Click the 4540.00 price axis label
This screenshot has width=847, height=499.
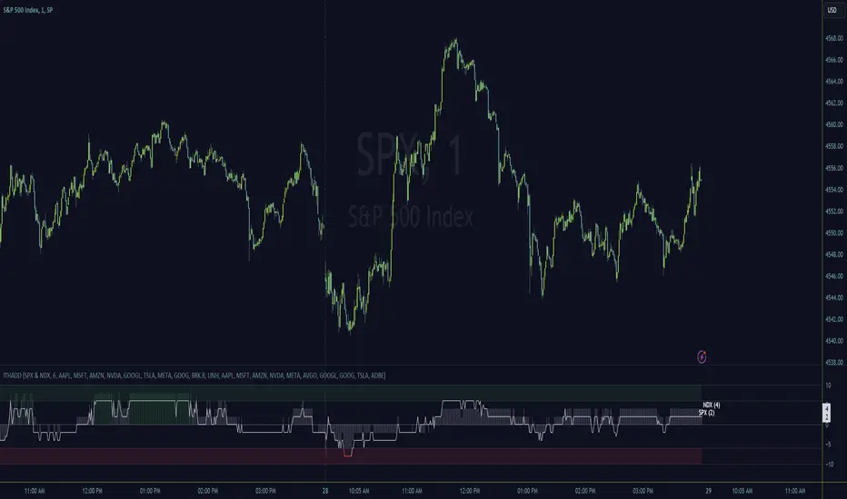click(x=834, y=341)
